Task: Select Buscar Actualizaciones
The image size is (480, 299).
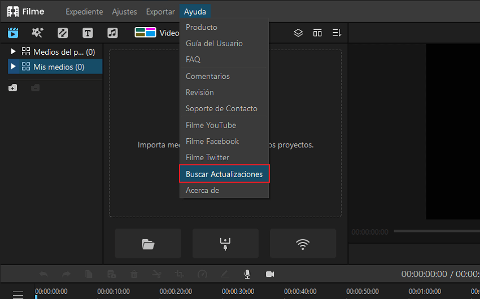Action: (x=224, y=174)
